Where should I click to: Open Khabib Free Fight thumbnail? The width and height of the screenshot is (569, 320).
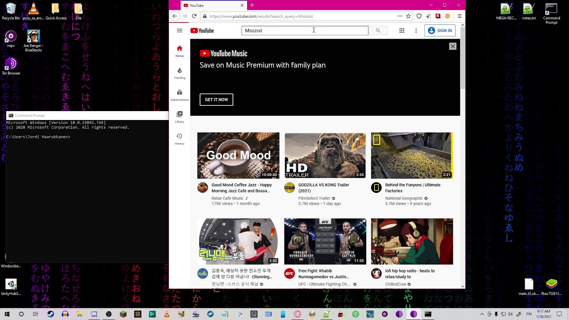[325, 241]
